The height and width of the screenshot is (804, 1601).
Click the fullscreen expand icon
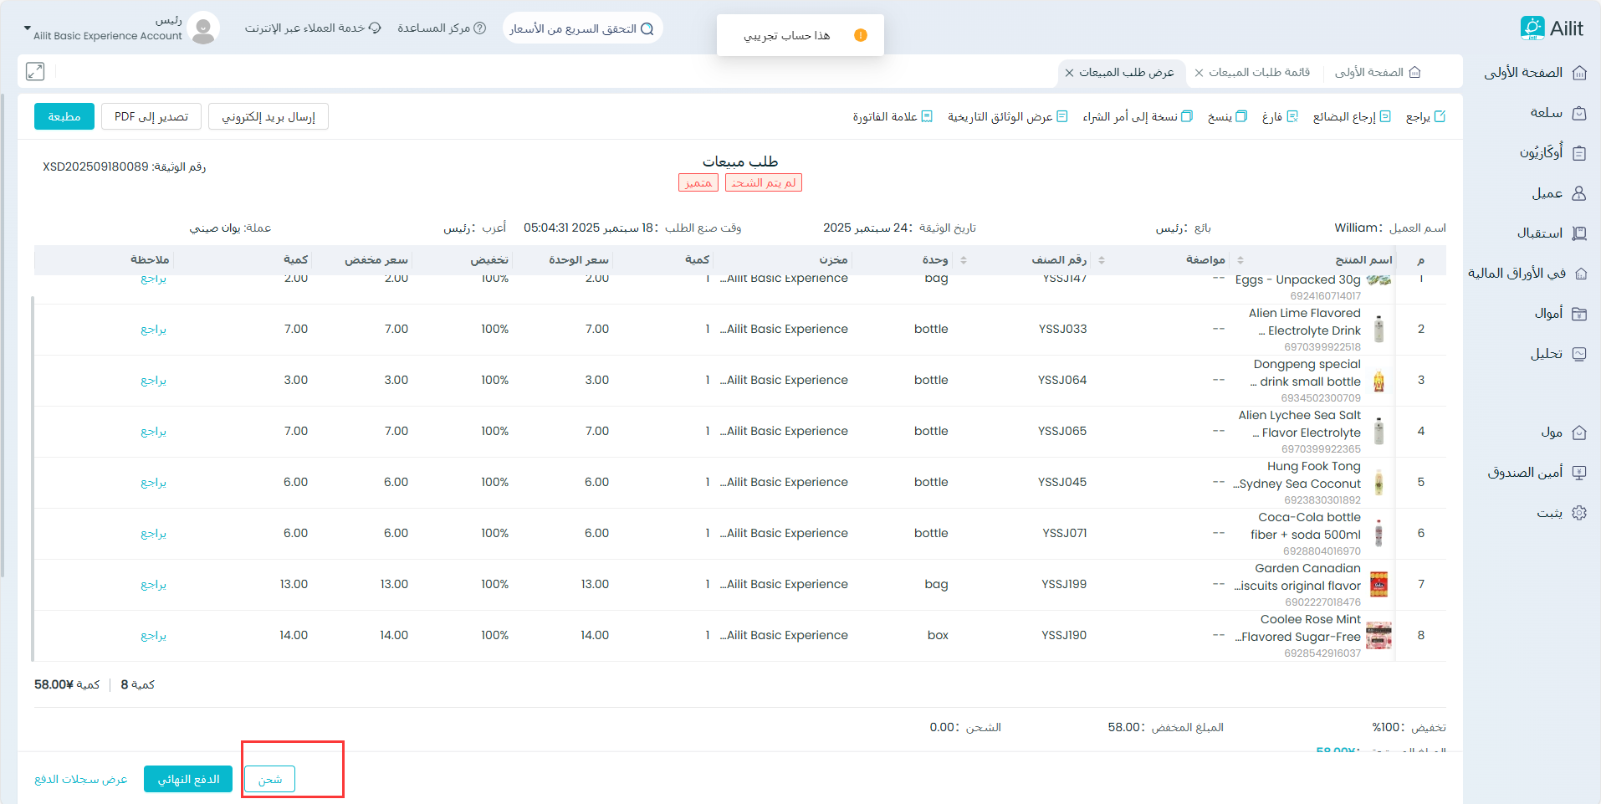[x=35, y=72]
